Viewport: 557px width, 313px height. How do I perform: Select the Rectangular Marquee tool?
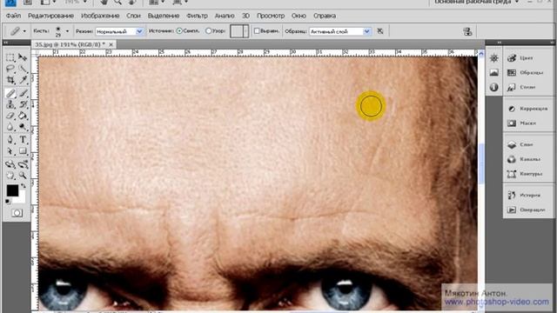pos(10,57)
